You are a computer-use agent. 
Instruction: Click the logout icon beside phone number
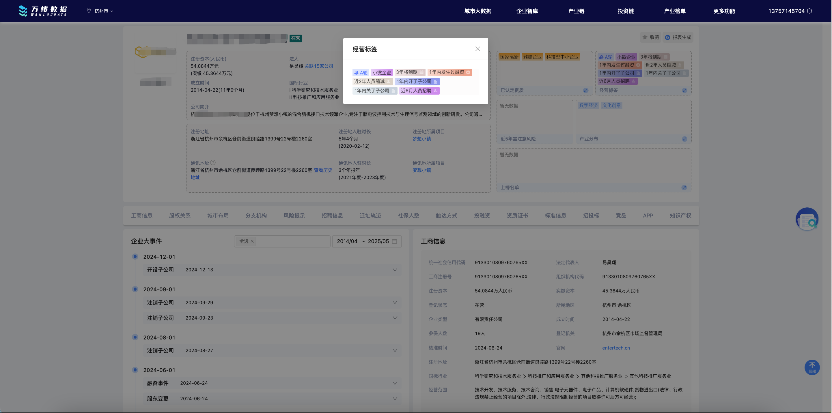point(809,11)
